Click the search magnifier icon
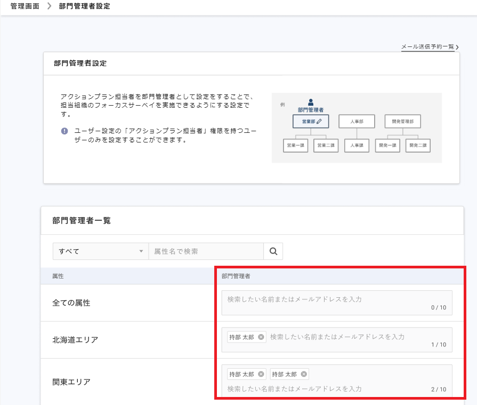 [x=273, y=251]
